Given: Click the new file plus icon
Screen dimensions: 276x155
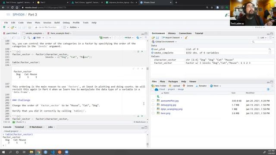Looking at the screenshot, I should click(x=4, y=27).
